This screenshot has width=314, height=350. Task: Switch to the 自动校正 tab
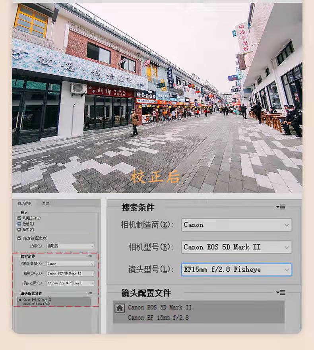pyautogui.click(x=24, y=203)
